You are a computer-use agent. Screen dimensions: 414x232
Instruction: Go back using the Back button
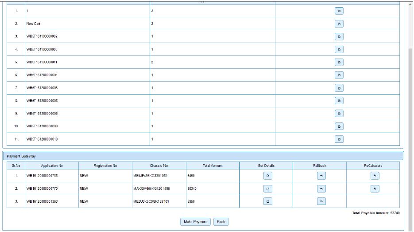tap(221, 222)
